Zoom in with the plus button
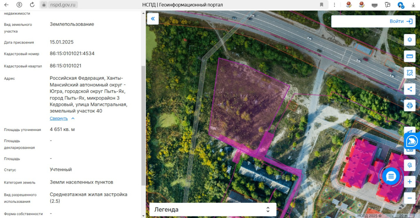Image resolution: width=420 pixels, height=218 pixels. coord(410,182)
